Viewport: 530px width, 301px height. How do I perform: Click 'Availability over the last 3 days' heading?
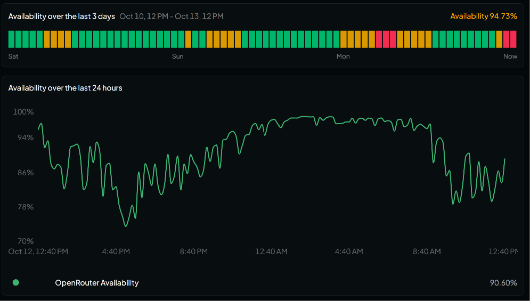pos(61,16)
